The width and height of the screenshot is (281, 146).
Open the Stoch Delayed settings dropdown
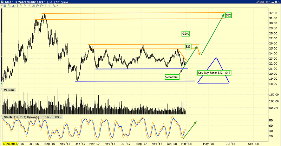pos(39,117)
